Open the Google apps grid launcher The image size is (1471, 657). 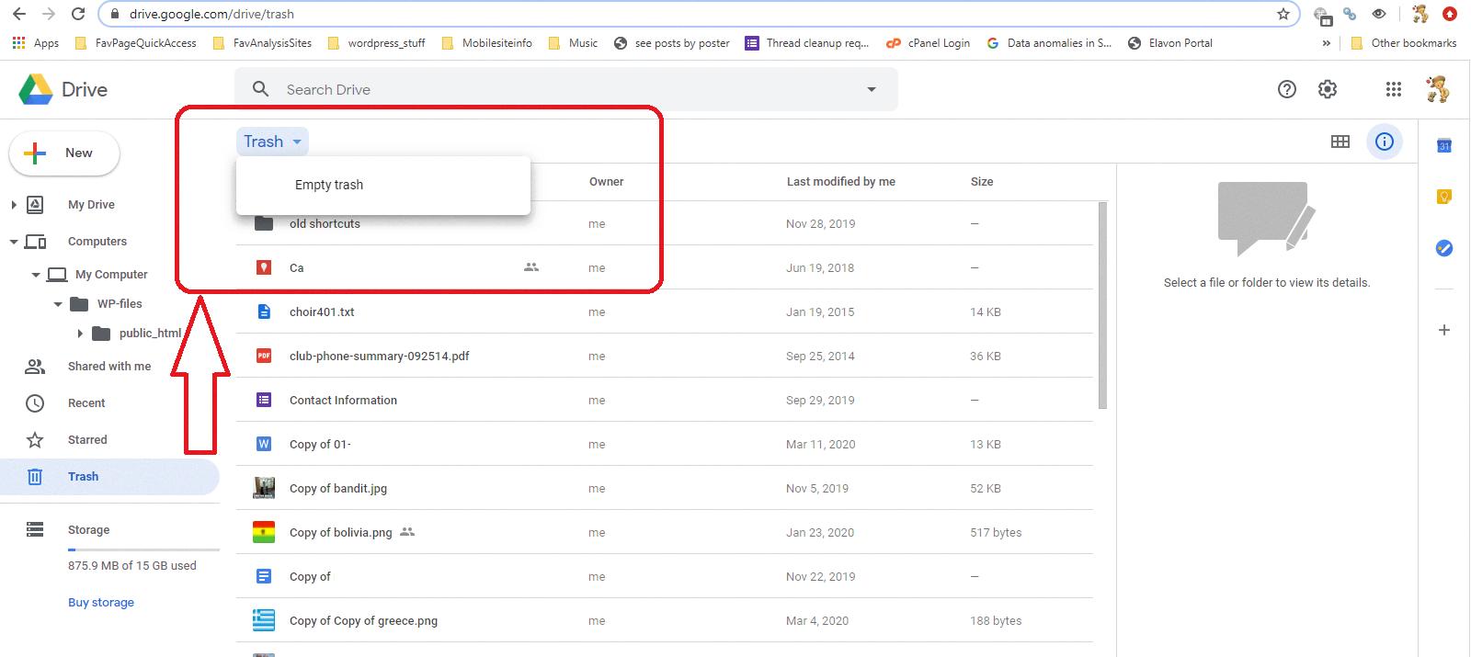tap(1393, 89)
